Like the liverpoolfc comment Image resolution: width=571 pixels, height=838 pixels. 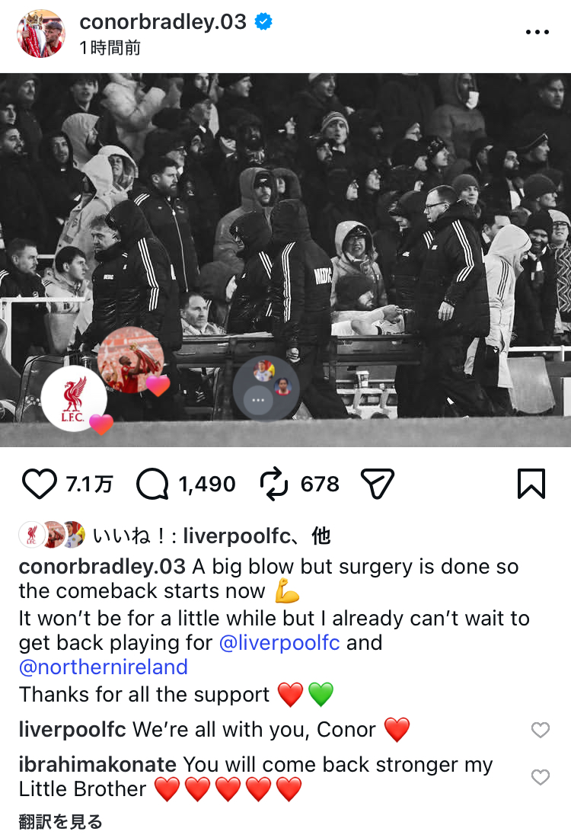541,730
